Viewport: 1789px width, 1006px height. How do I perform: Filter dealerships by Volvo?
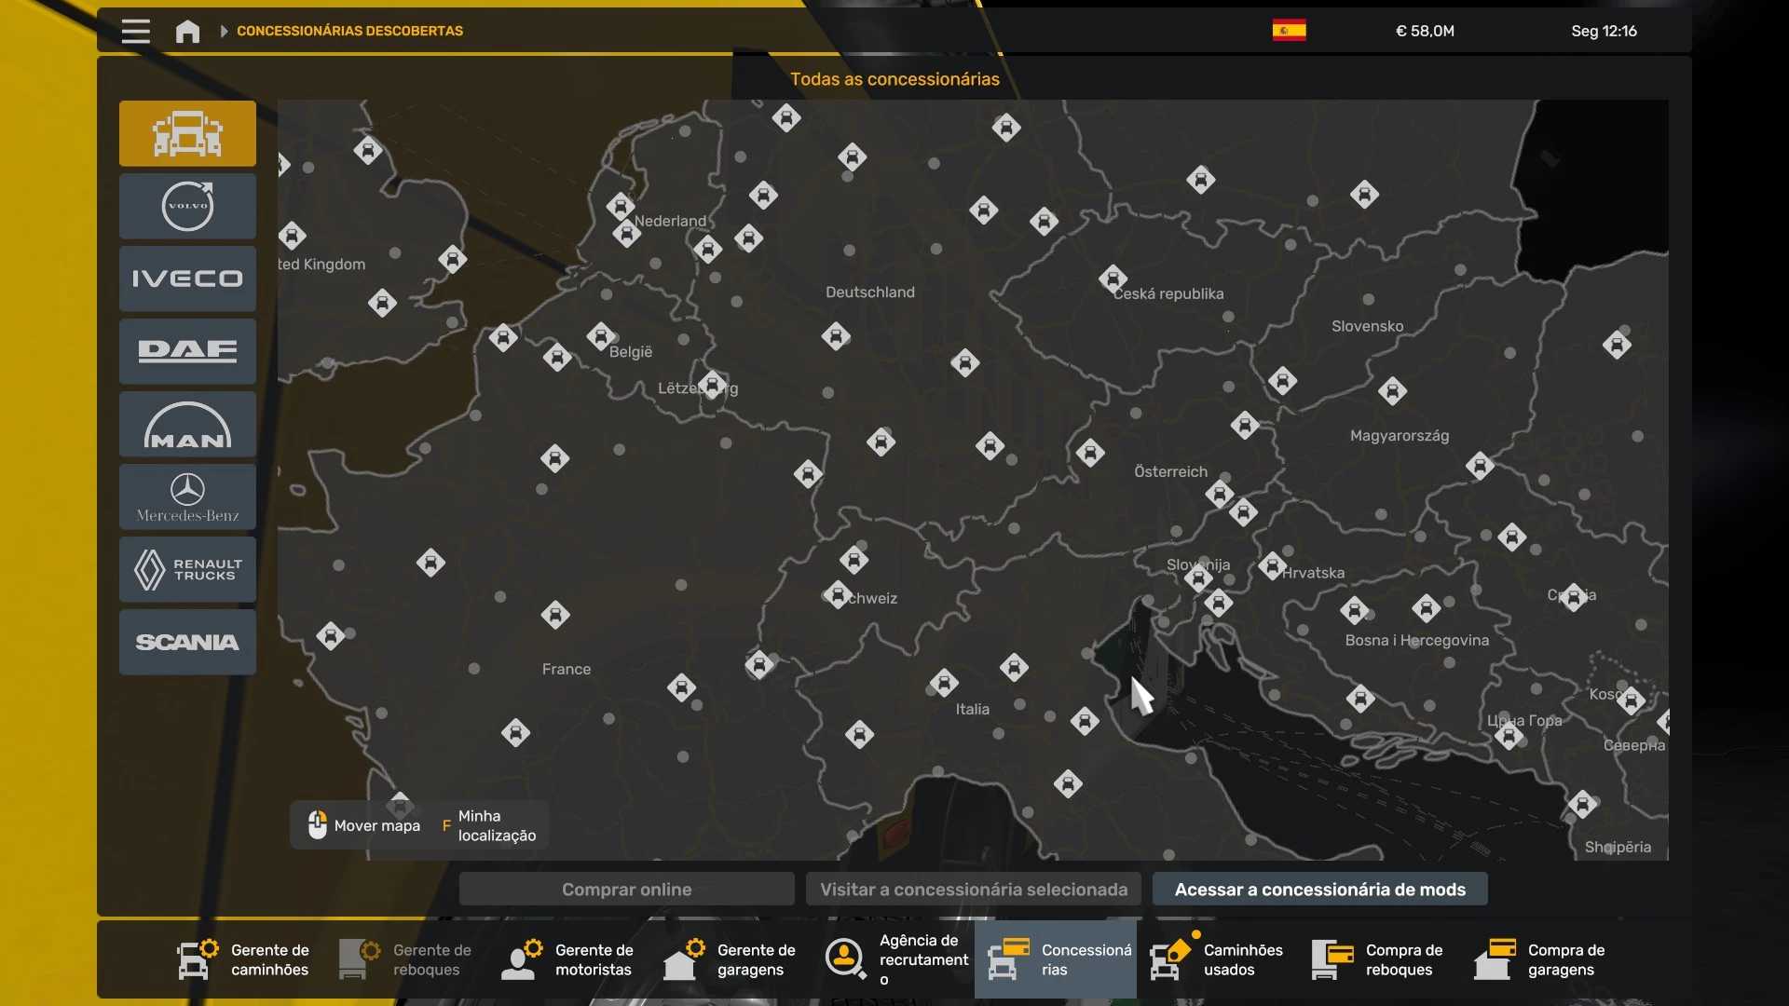coord(187,206)
